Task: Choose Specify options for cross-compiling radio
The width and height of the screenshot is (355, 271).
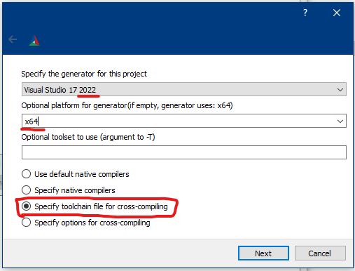Action: 26,223
